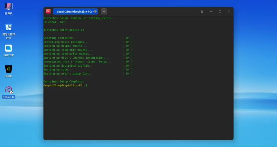Click the 'Setting up devpts mounts...' line
Screen dimensions: 277x147
pyautogui.click(x=65, y=46)
